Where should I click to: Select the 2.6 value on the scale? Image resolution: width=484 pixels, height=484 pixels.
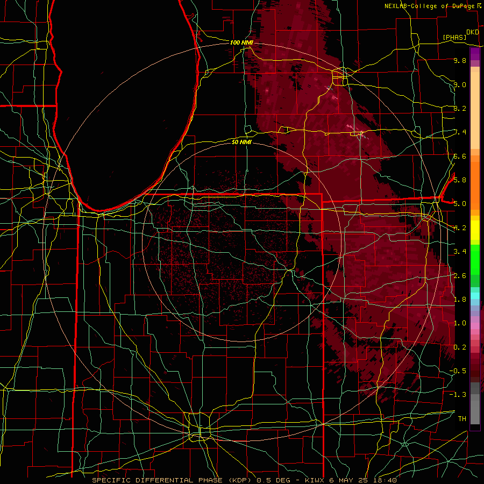[x=460, y=275]
